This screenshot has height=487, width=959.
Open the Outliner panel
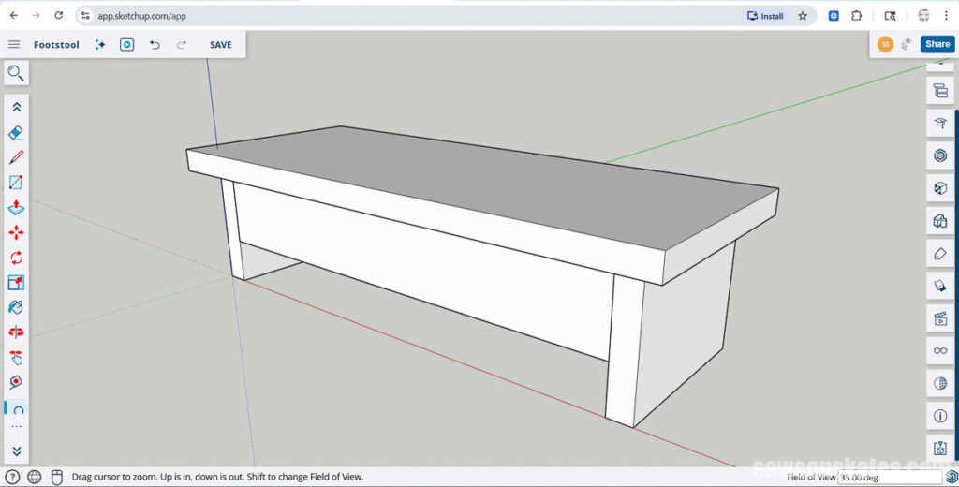pos(940,92)
